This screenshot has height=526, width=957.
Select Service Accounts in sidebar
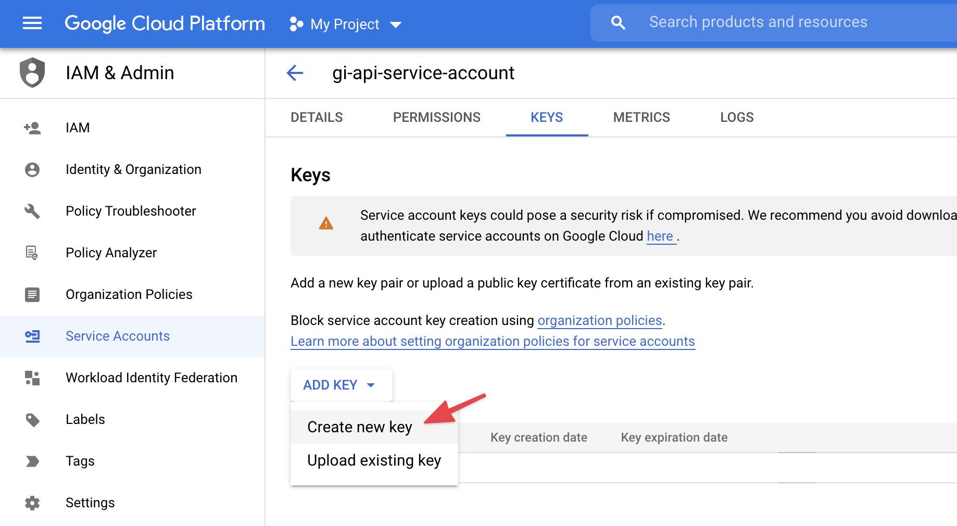132,336
